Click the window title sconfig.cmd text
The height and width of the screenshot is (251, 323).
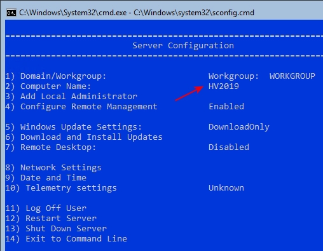click(137, 13)
